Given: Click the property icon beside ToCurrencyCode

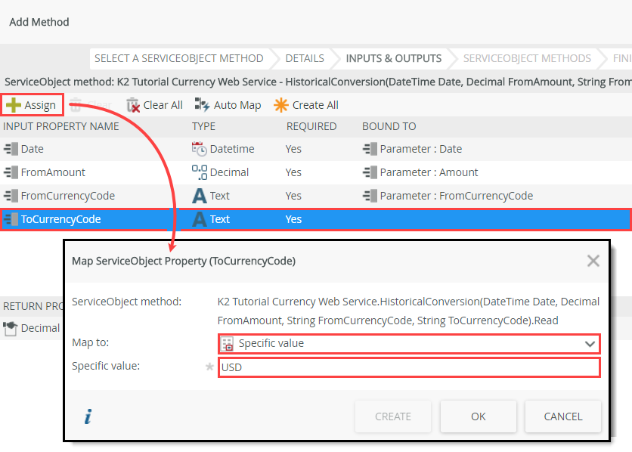Looking at the screenshot, I should (x=11, y=219).
